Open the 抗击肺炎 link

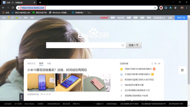point(104,18)
